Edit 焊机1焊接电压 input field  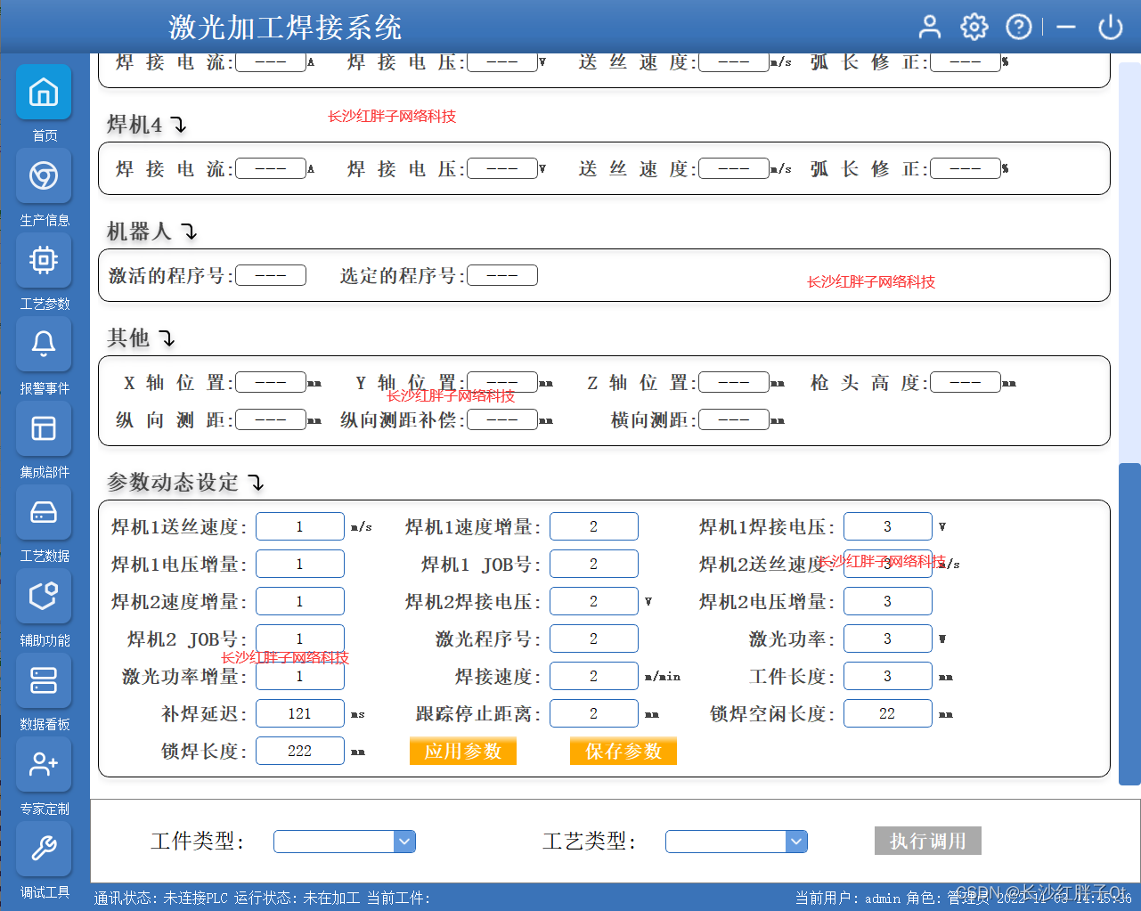click(x=888, y=526)
